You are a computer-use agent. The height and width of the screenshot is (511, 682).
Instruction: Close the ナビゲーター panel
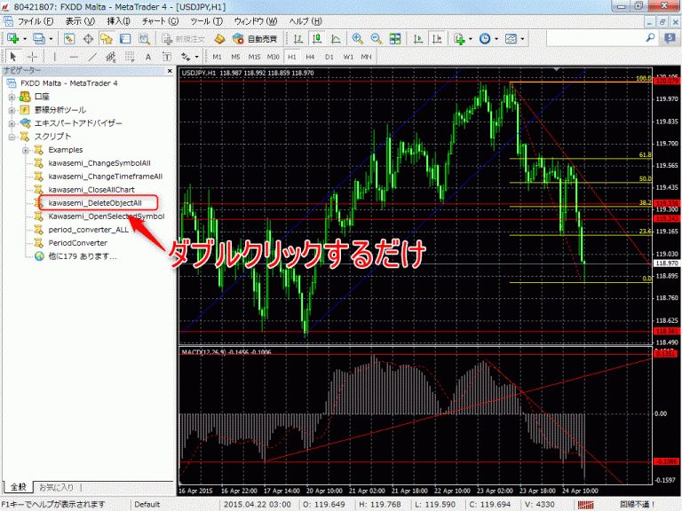(x=170, y=70)
